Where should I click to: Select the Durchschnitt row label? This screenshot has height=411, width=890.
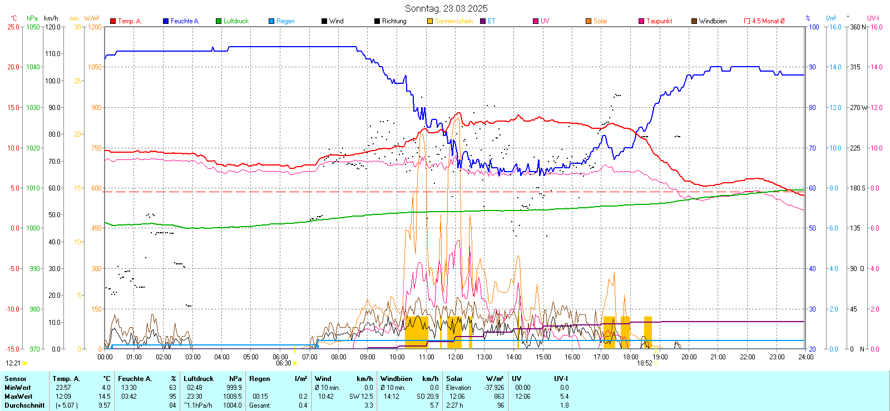24,405
